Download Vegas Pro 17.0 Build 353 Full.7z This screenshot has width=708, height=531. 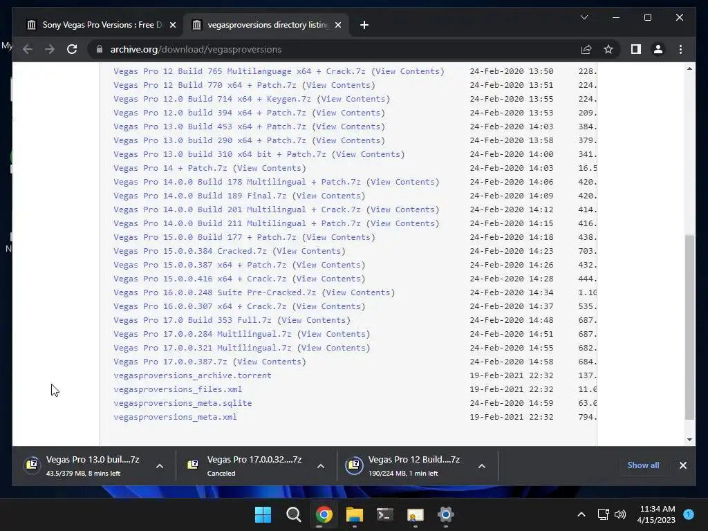click(192, 320)
